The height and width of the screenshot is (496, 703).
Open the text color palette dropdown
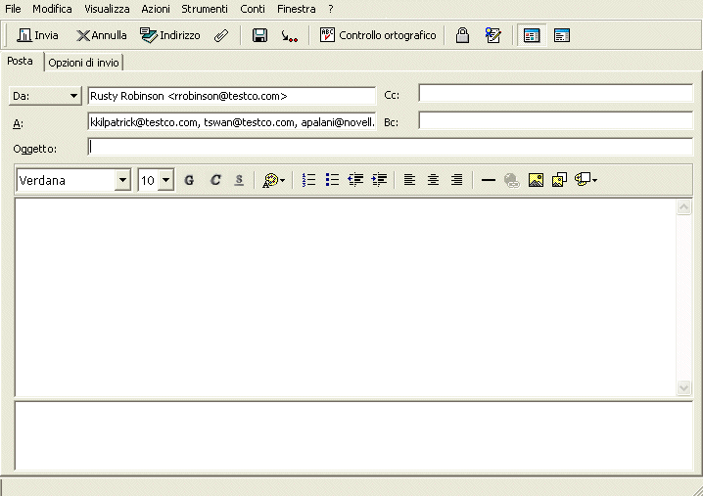coord(273,180)
